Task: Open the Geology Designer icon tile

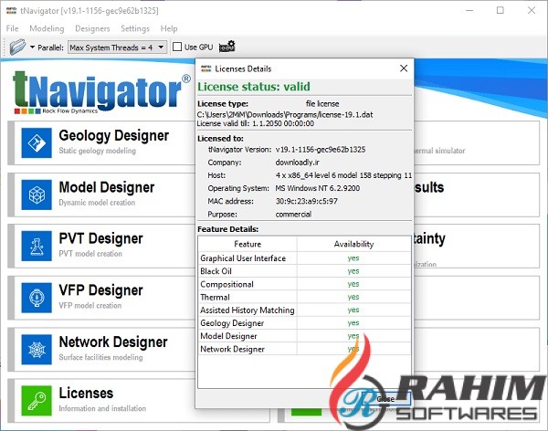Action: (37, 142)
